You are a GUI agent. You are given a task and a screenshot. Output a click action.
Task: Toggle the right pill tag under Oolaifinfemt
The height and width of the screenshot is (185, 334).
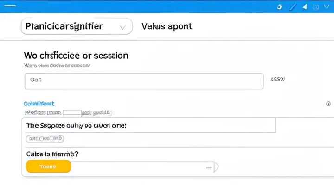pos(96,112)
